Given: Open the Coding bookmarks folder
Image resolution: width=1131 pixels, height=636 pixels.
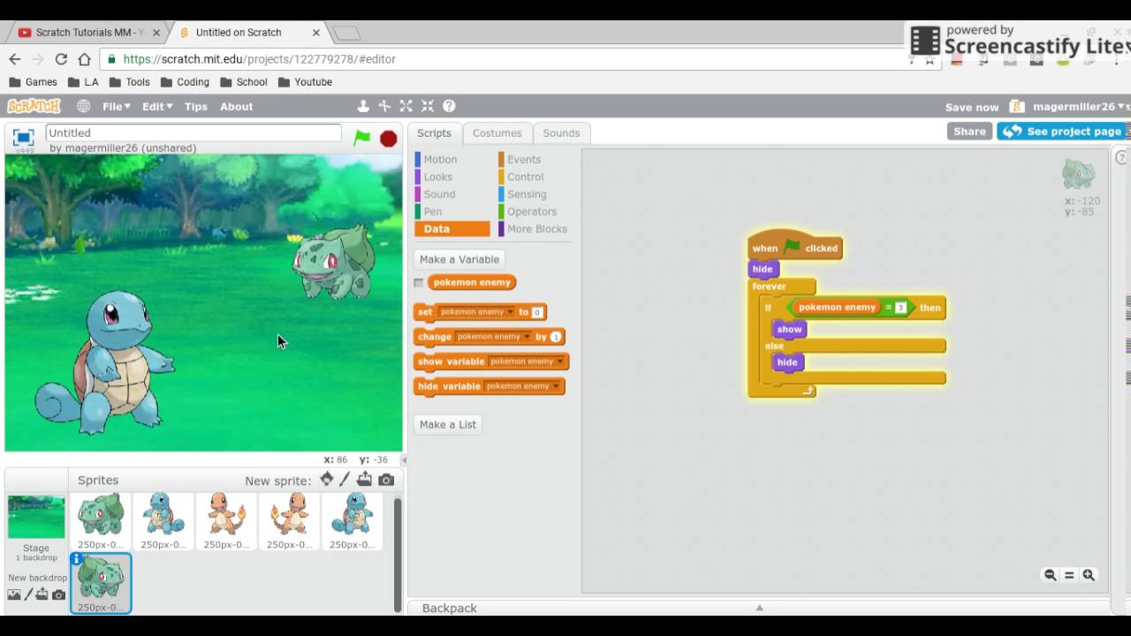Looking at the screenshot, I should coord(185,82).
